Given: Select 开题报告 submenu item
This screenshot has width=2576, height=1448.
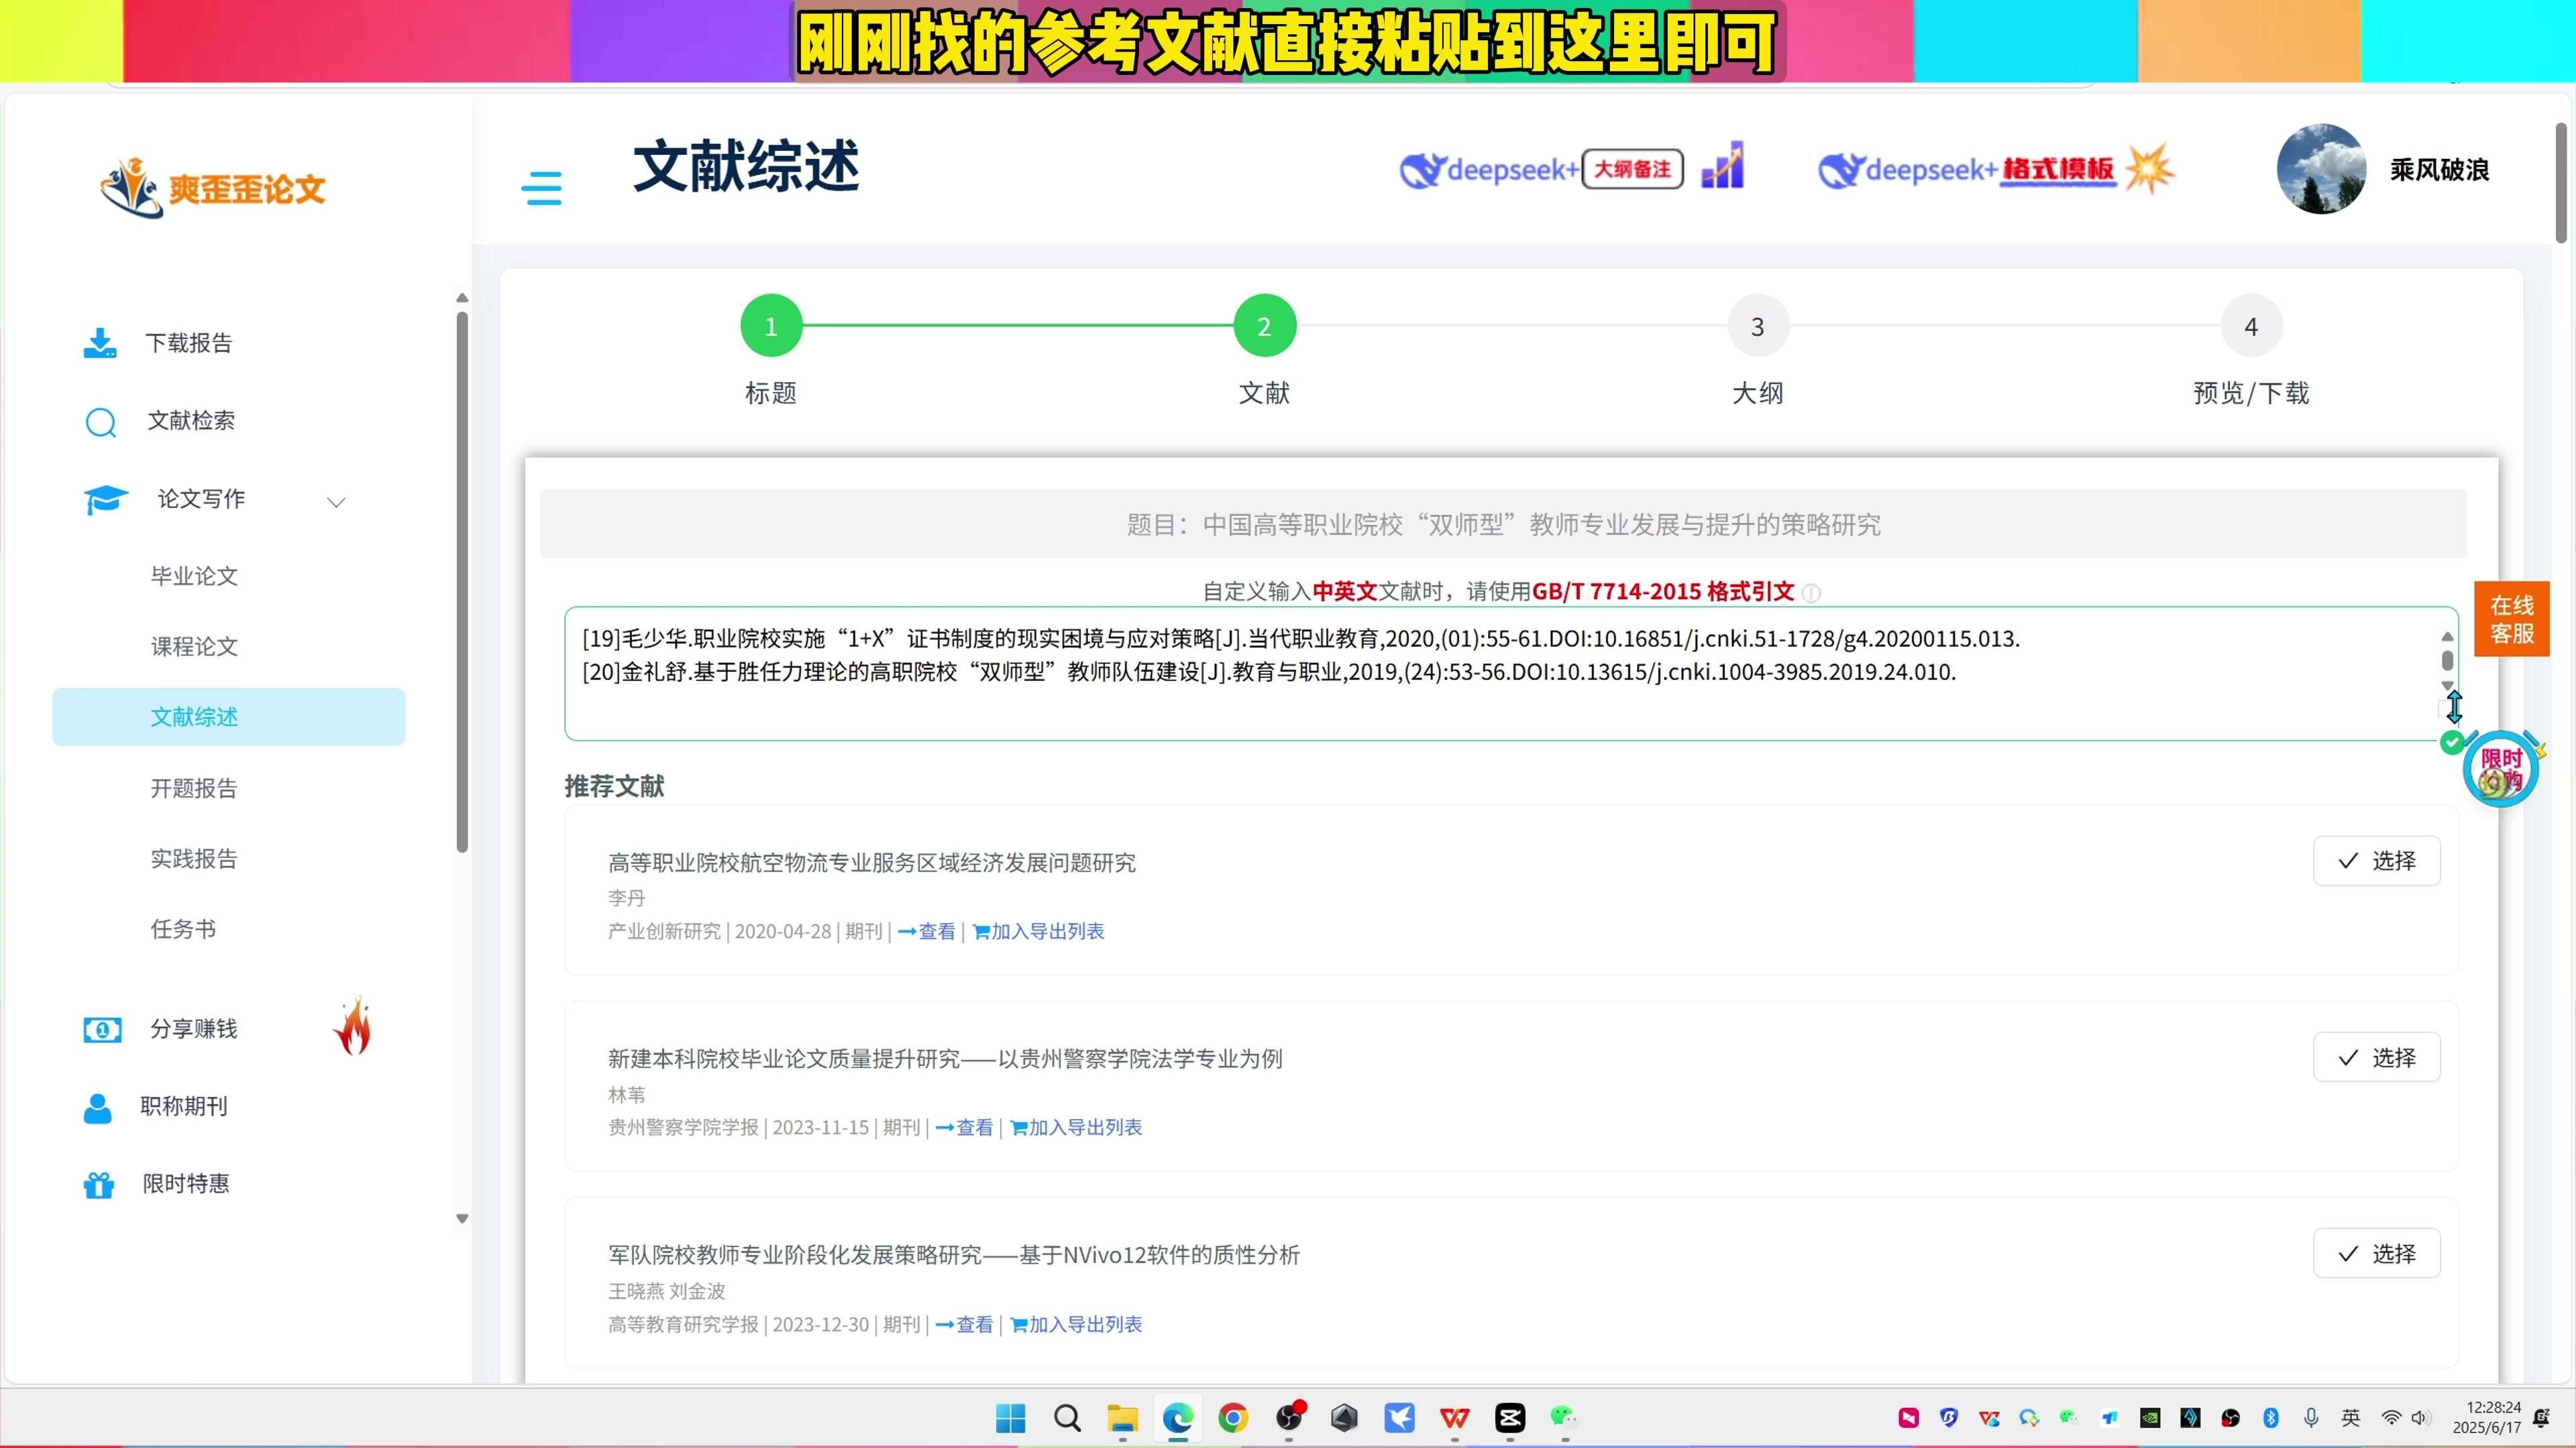Looking at the screenshot, I should (x=194, y=788).
